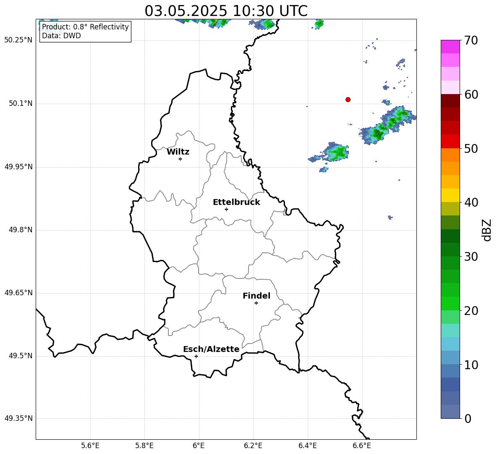Click the 5.8°E longitude label
The height and width of the screenshot is (454, 497).
coord(144,446)
